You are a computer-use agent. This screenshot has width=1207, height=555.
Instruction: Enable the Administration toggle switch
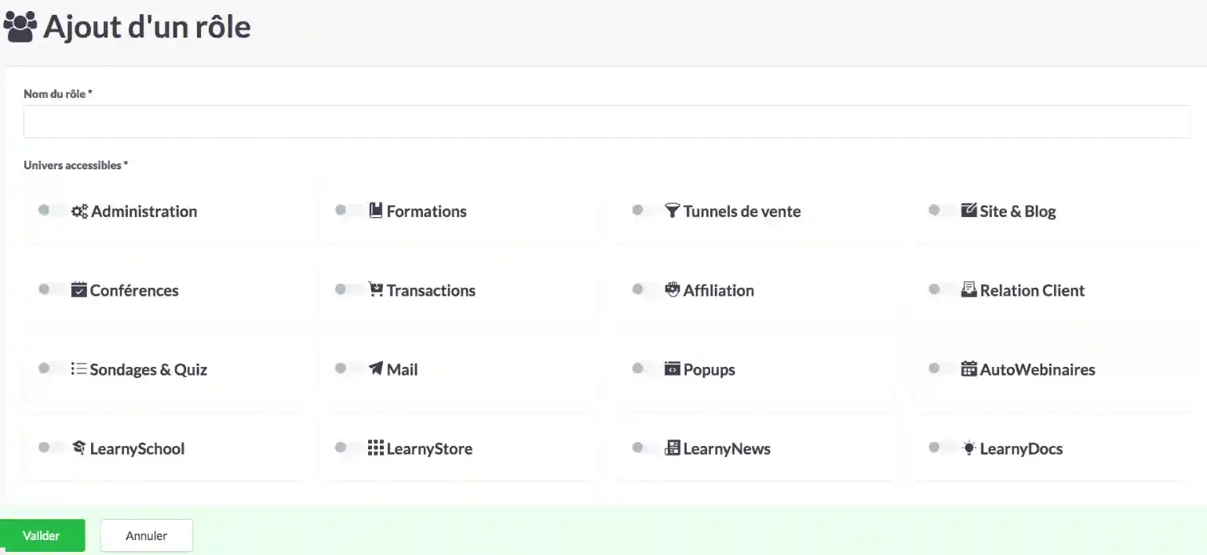[x=52, y=210]
